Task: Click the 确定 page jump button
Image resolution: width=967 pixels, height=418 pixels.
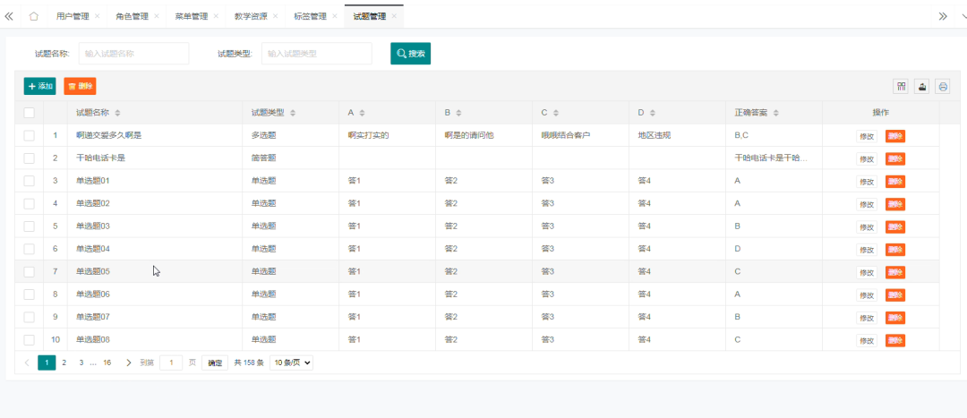Action: click(215, 363)
